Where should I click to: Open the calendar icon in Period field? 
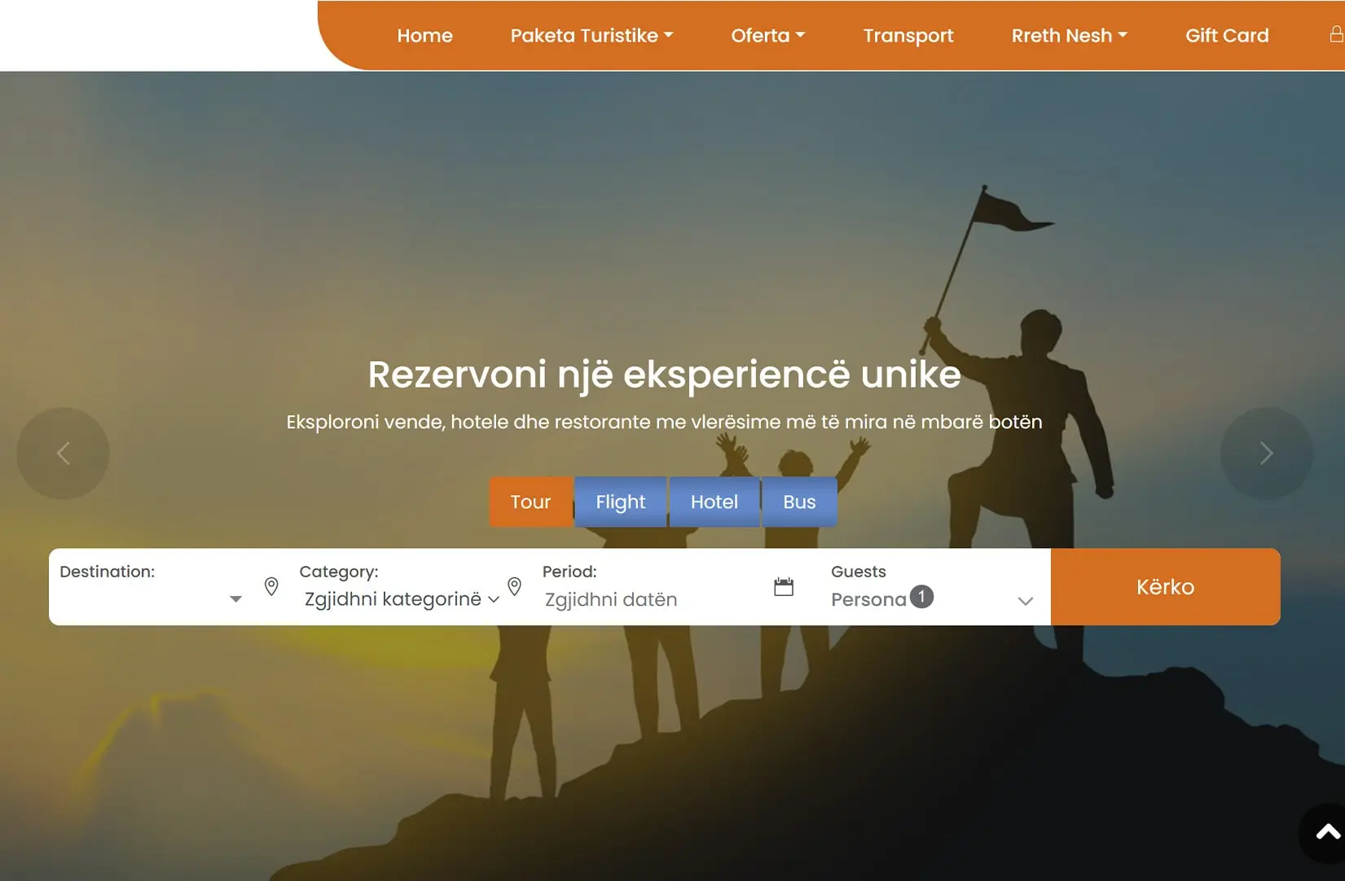pos(784,586)
